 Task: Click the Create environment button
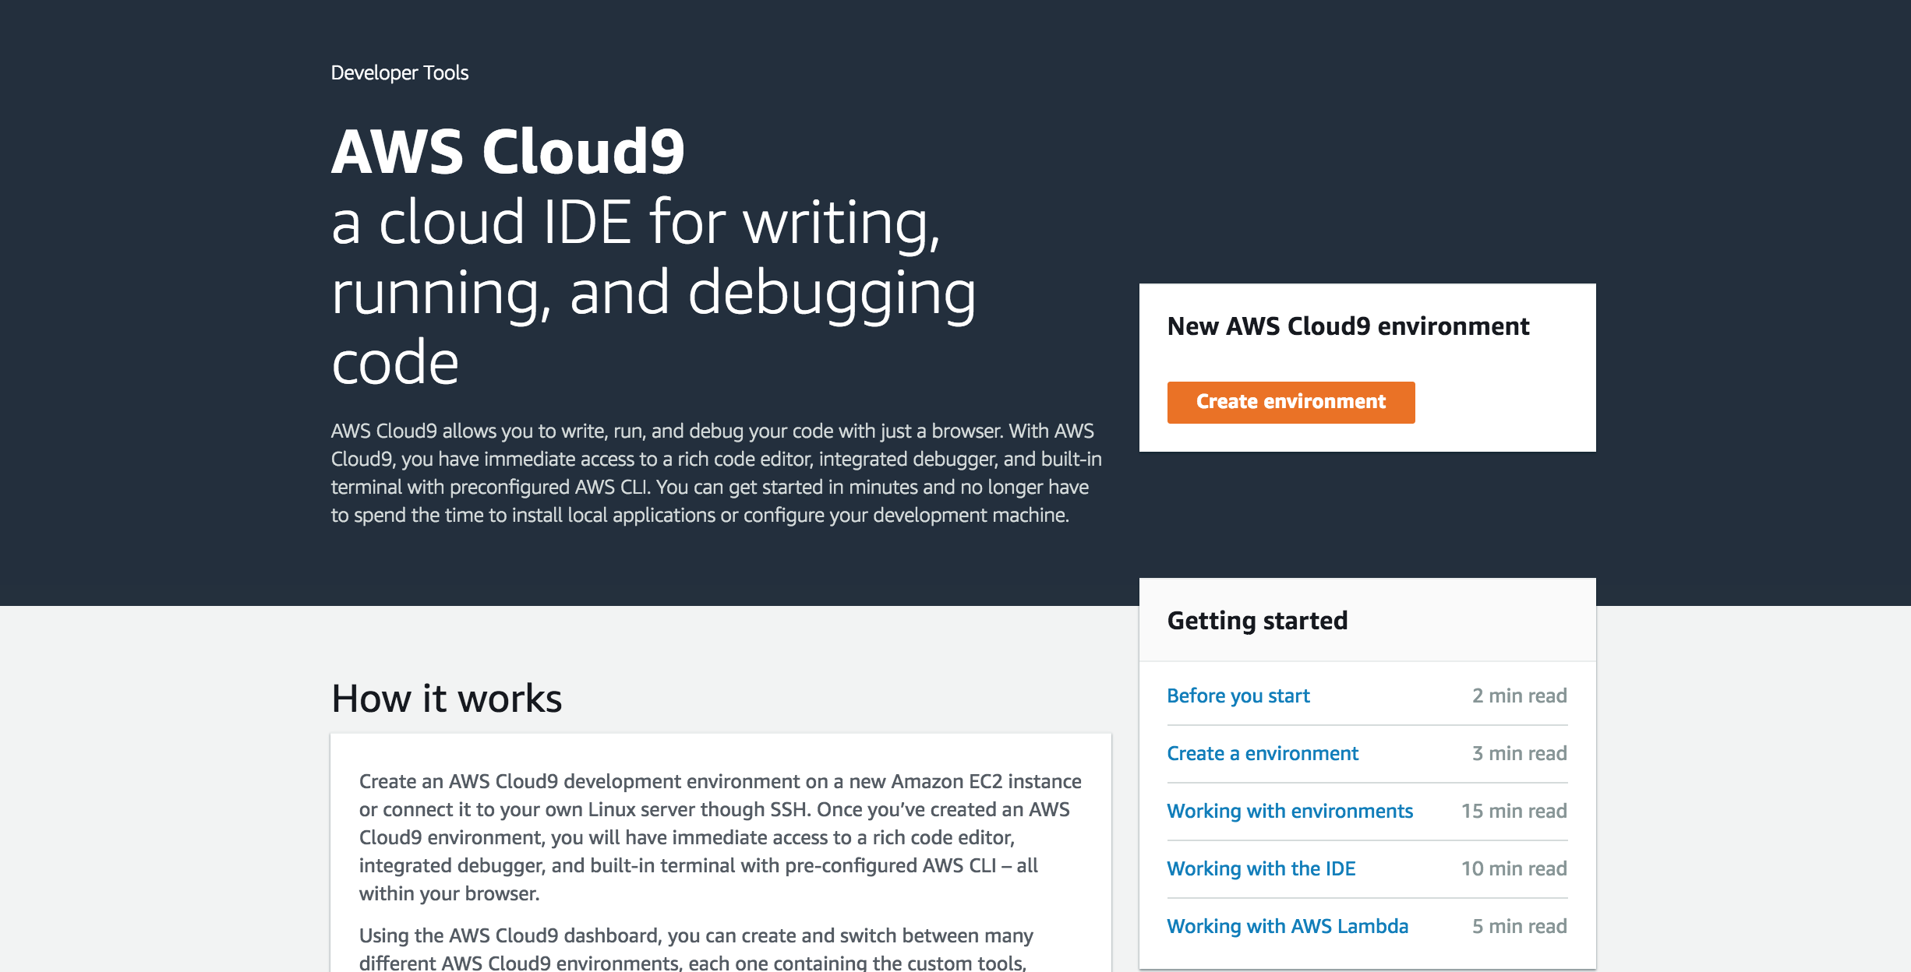(x=1291, y=402)
